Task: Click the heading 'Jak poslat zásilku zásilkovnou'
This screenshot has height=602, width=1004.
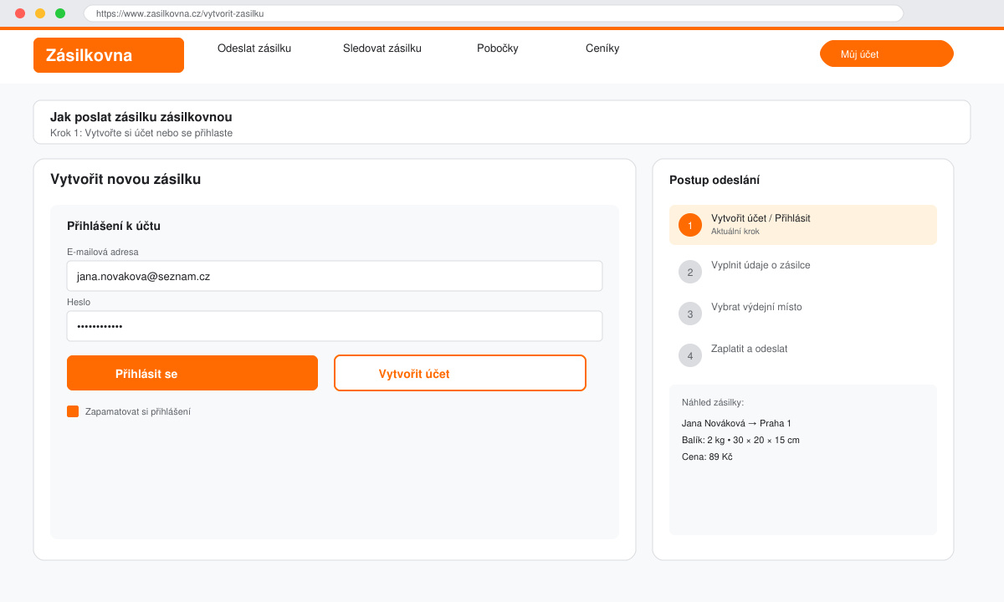Action: coord(141,117)
